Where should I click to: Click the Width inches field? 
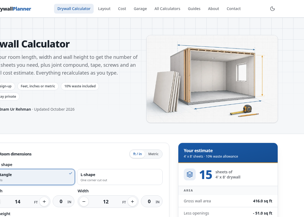[x=152, y=202]
